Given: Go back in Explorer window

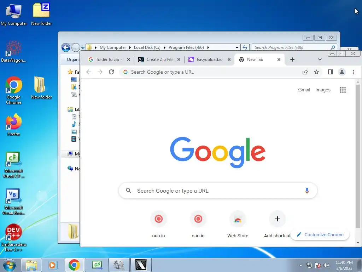Looking at the screenshot, I should [x=66, y=48].
